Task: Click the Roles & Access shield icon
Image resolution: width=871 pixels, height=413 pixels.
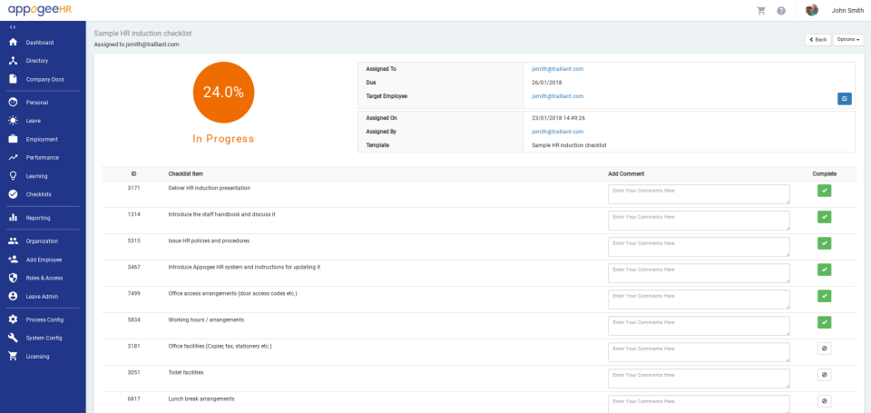Action: 14,278
